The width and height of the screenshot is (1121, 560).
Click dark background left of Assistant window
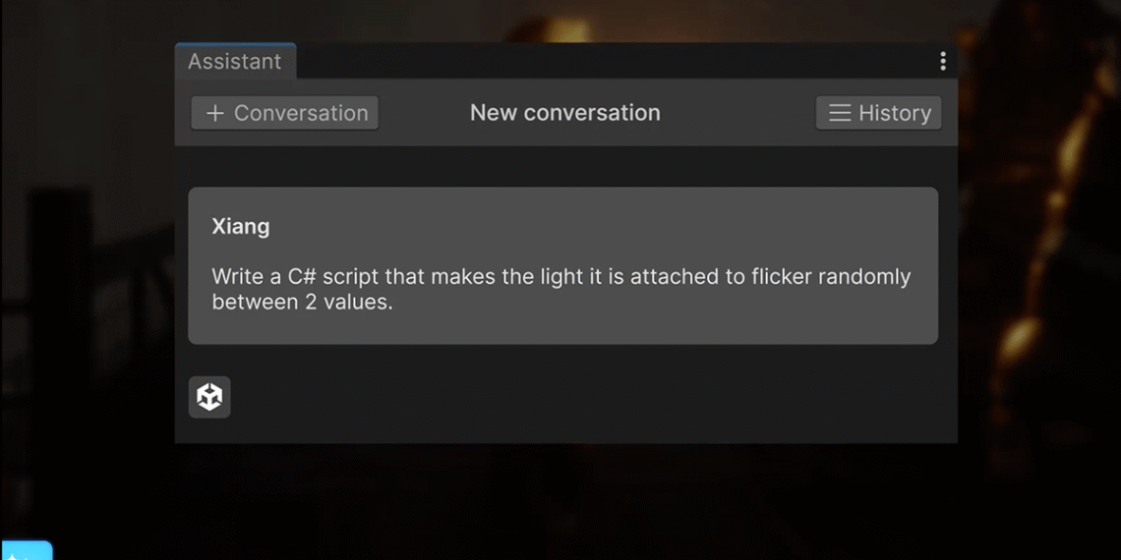[87, 295]
